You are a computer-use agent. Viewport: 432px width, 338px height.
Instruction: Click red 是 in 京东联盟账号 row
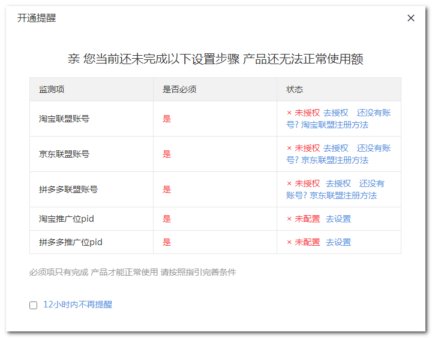point(167,154)
